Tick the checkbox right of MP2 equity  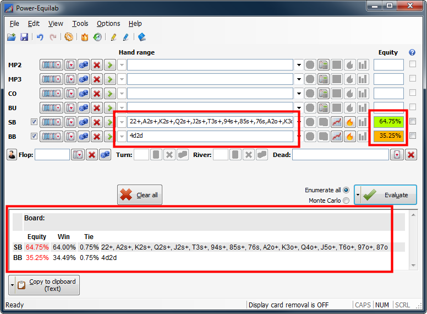[x=413, y=64]
